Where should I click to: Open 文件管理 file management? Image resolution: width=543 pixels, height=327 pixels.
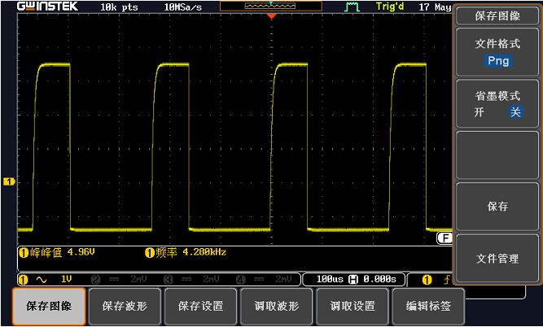coord(497,259)
